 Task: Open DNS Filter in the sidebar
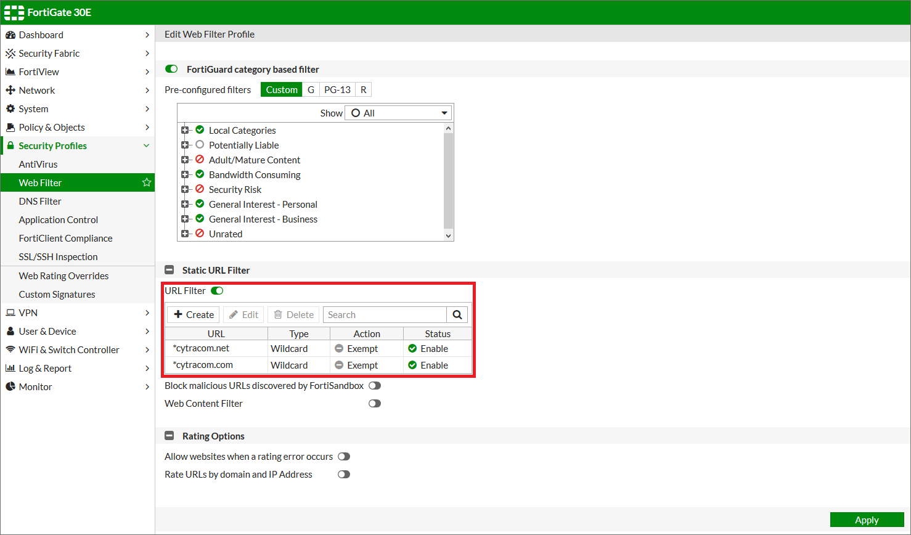40,202
